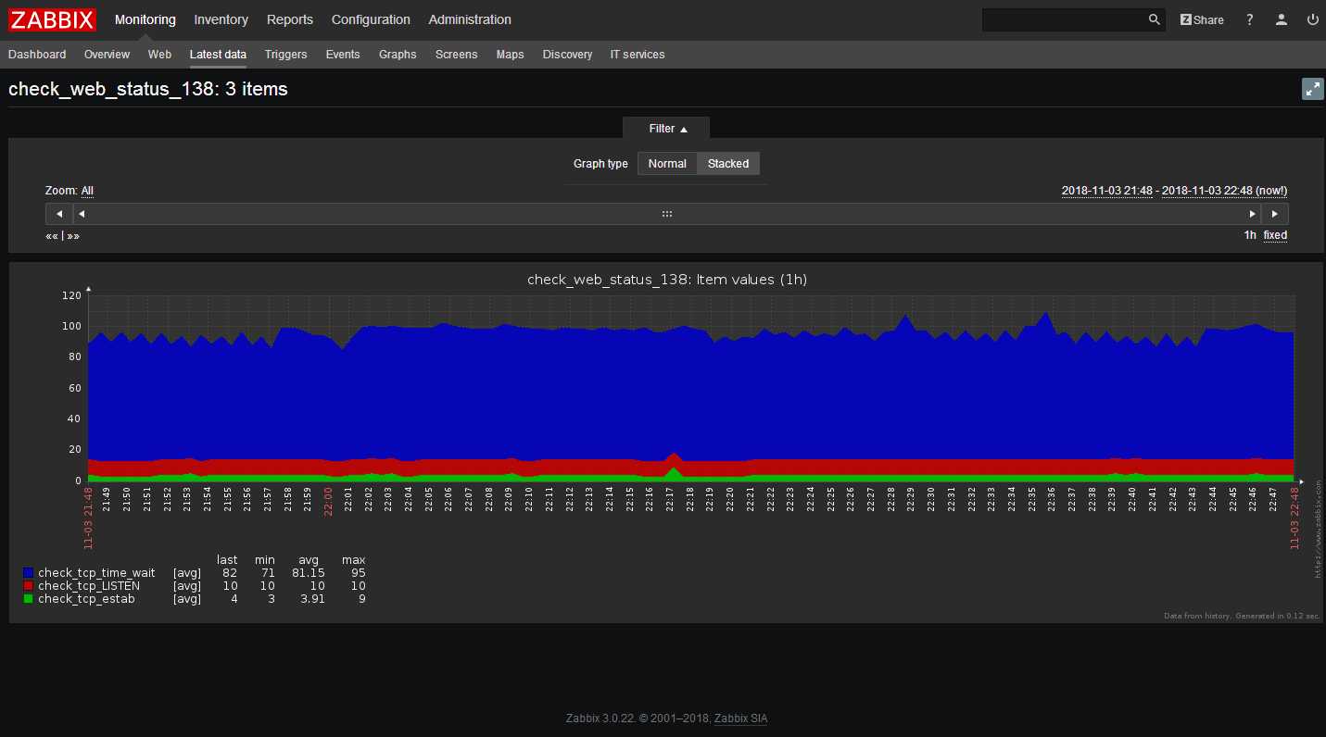Go to the Web tab

(160, 55)
